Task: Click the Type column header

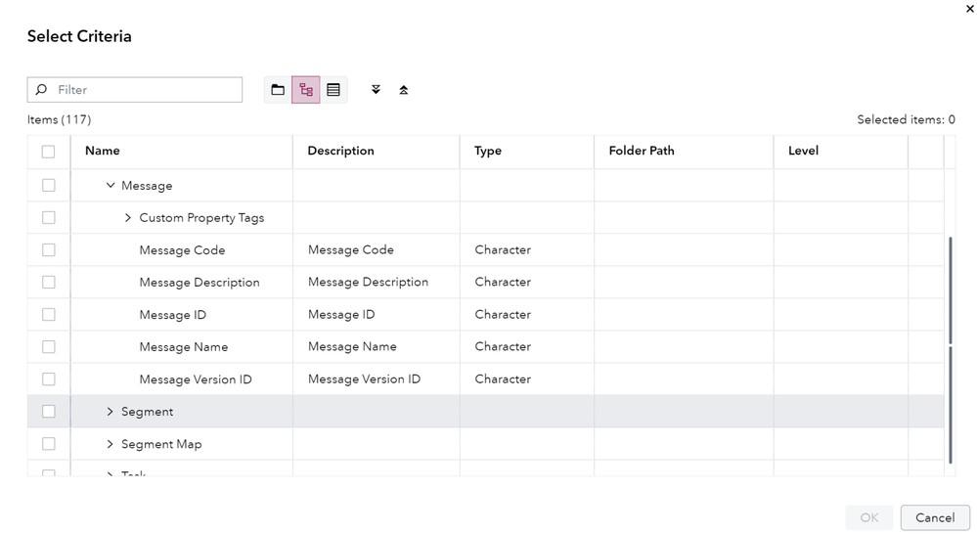Action: click(x=488, y=152)
